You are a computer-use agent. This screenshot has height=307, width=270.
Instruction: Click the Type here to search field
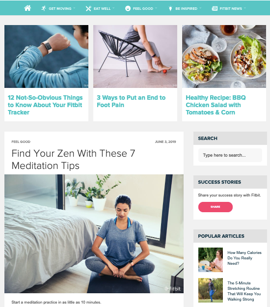pos(230,155)
